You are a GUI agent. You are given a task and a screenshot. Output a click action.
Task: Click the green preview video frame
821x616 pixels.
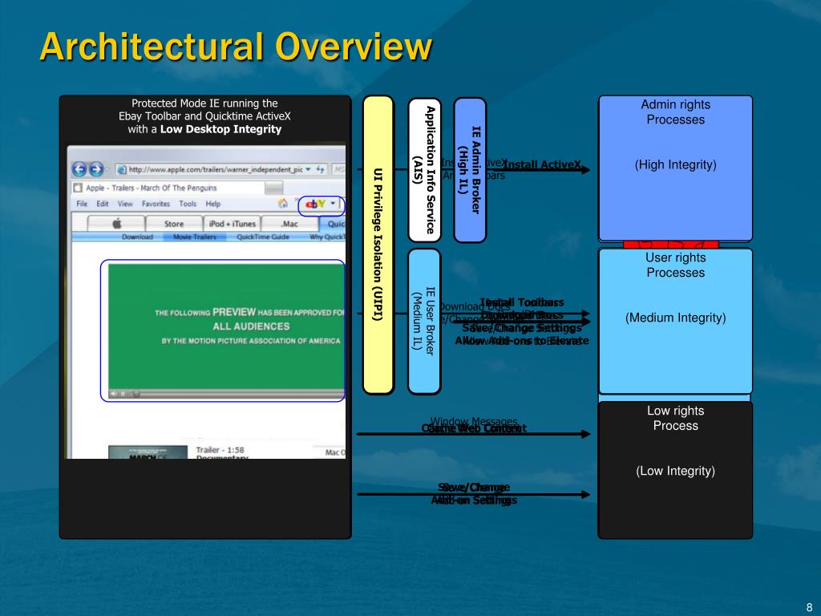(226, 326)
